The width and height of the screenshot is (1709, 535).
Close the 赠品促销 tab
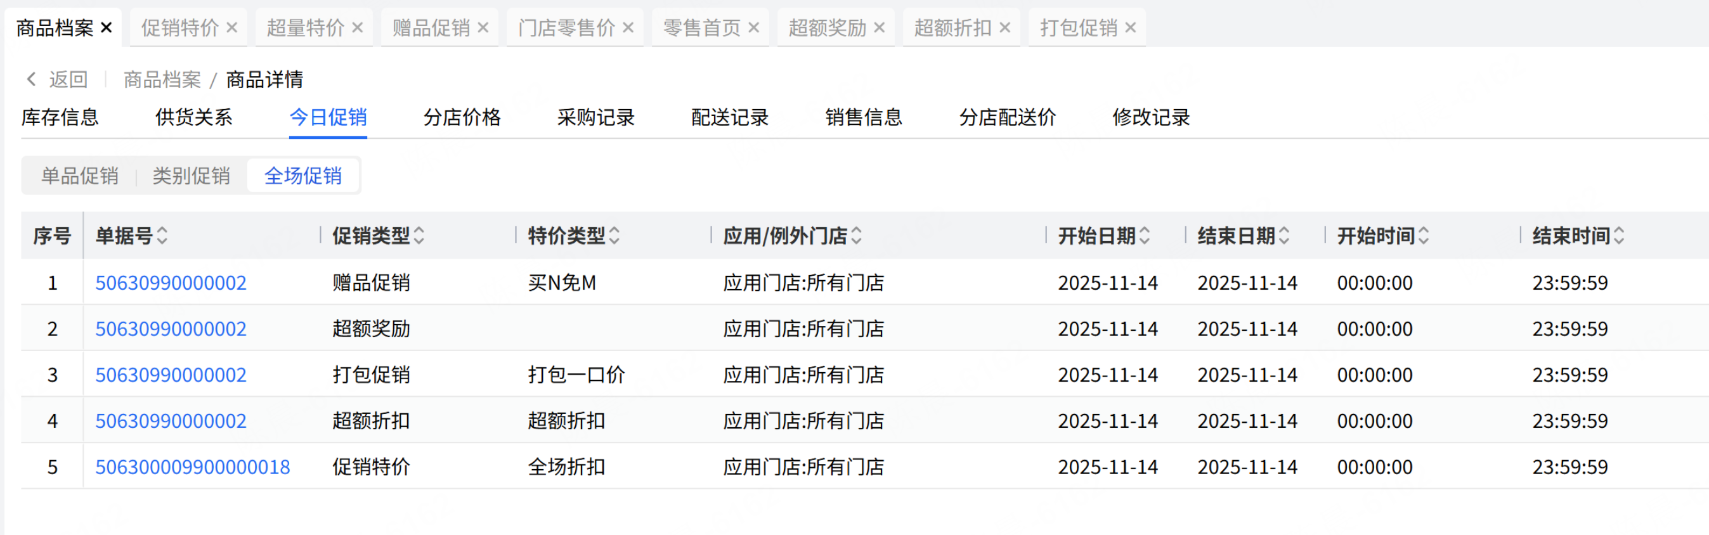tap(483, 28)
